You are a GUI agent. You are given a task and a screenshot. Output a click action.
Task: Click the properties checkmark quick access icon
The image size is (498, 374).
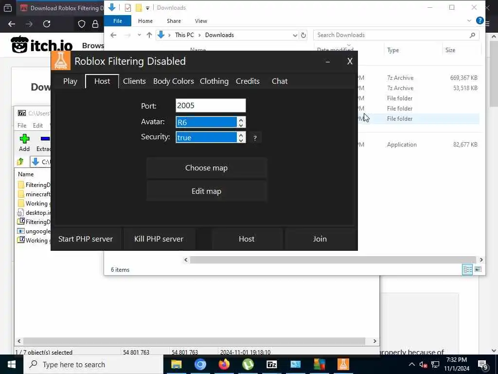click(128, 8)
